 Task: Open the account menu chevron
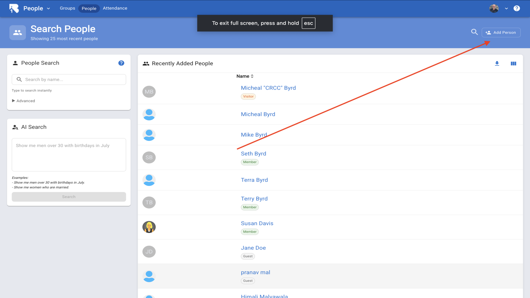(506, 9)
